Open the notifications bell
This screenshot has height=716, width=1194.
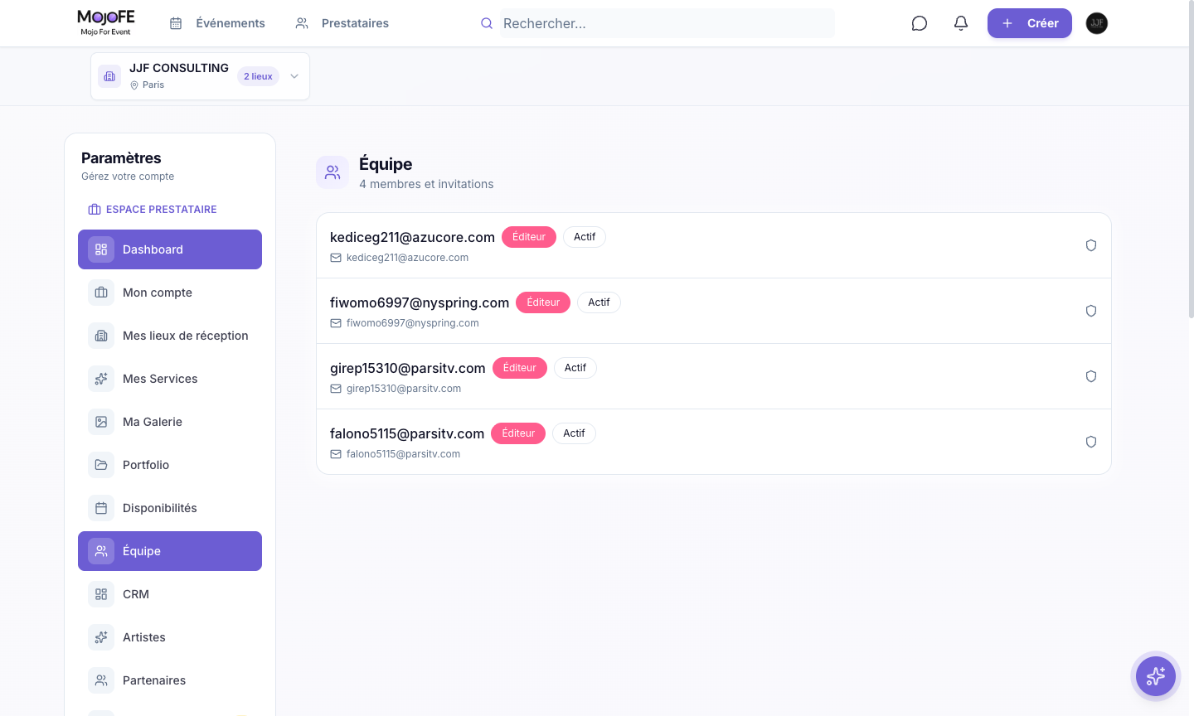point(961,23)
